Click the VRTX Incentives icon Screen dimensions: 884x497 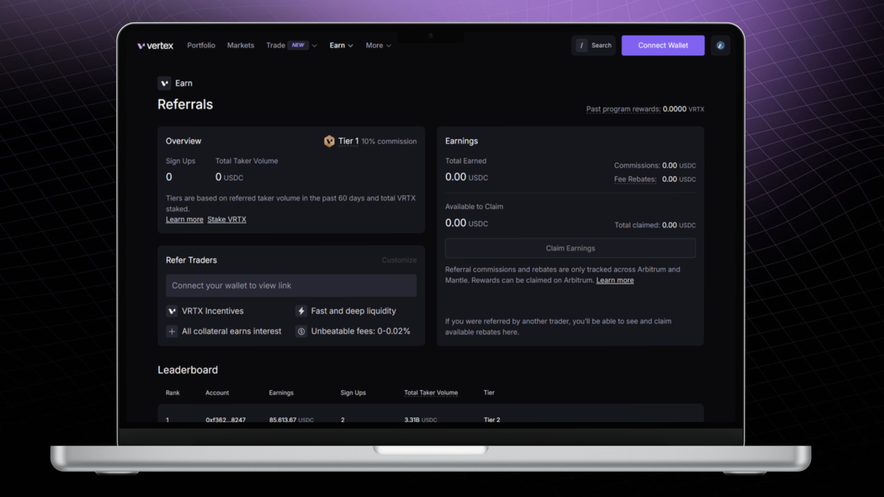pyautogui.click(x=172, y=311)
